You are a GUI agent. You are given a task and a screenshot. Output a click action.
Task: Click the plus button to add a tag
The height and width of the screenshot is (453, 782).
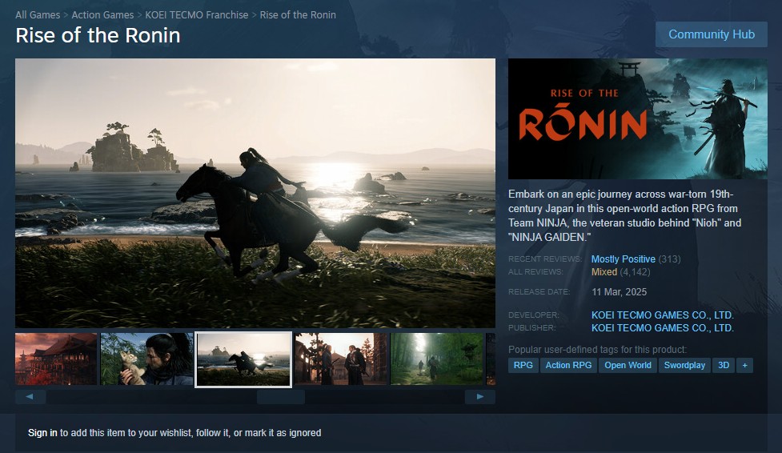[x=744, y=365]
